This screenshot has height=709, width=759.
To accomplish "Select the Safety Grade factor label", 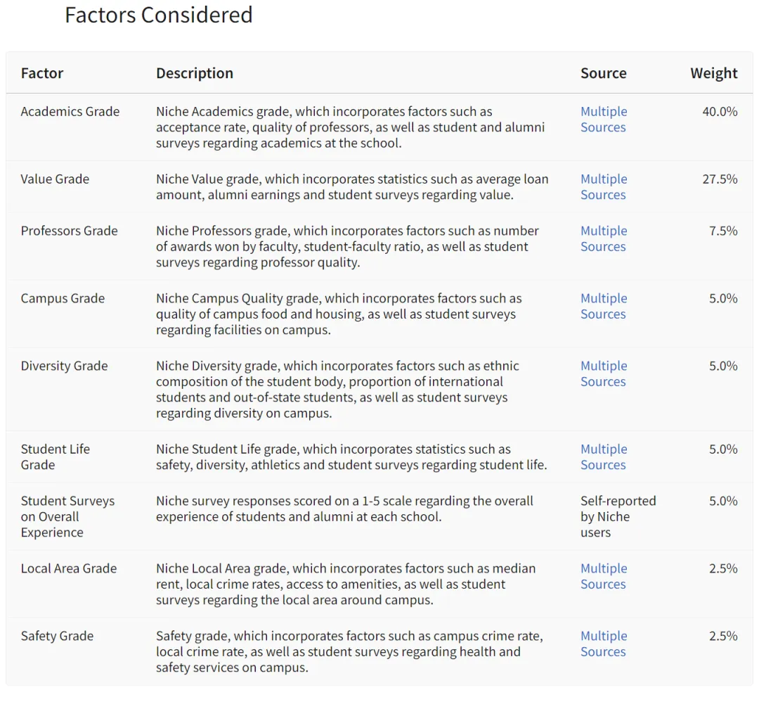I will (x=57, y=637).
